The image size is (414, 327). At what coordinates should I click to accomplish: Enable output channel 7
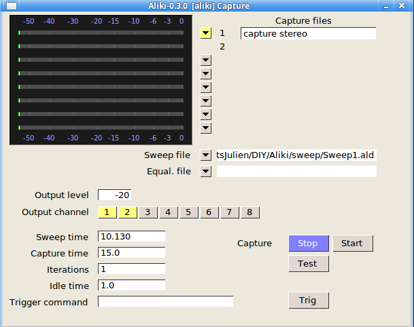click(230, 212)
